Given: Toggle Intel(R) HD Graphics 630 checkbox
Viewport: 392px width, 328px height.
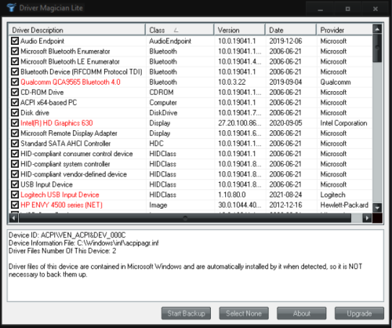Looking at the screenshot, I should [x=15, y=123].
